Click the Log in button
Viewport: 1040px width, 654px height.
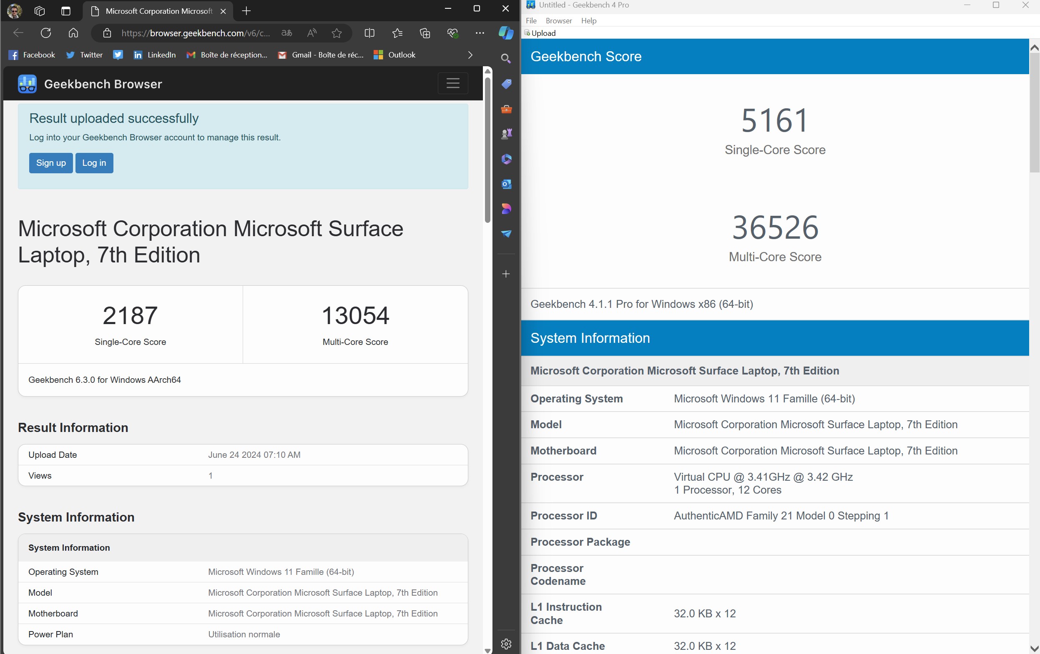click(x=94, y=163)
